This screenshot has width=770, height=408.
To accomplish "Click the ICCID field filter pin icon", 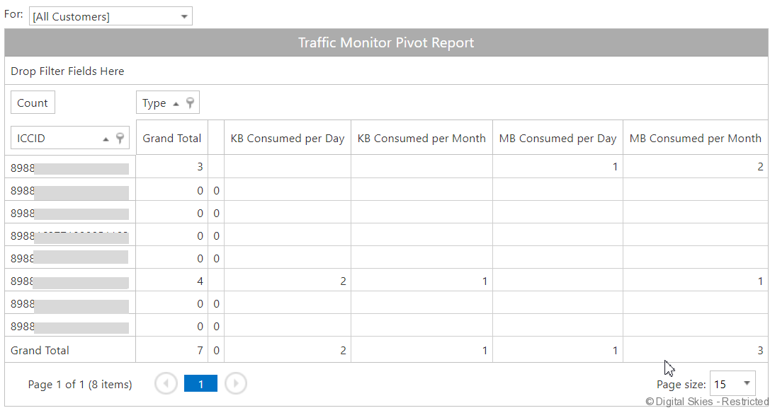I will click(x=120, y=138).
